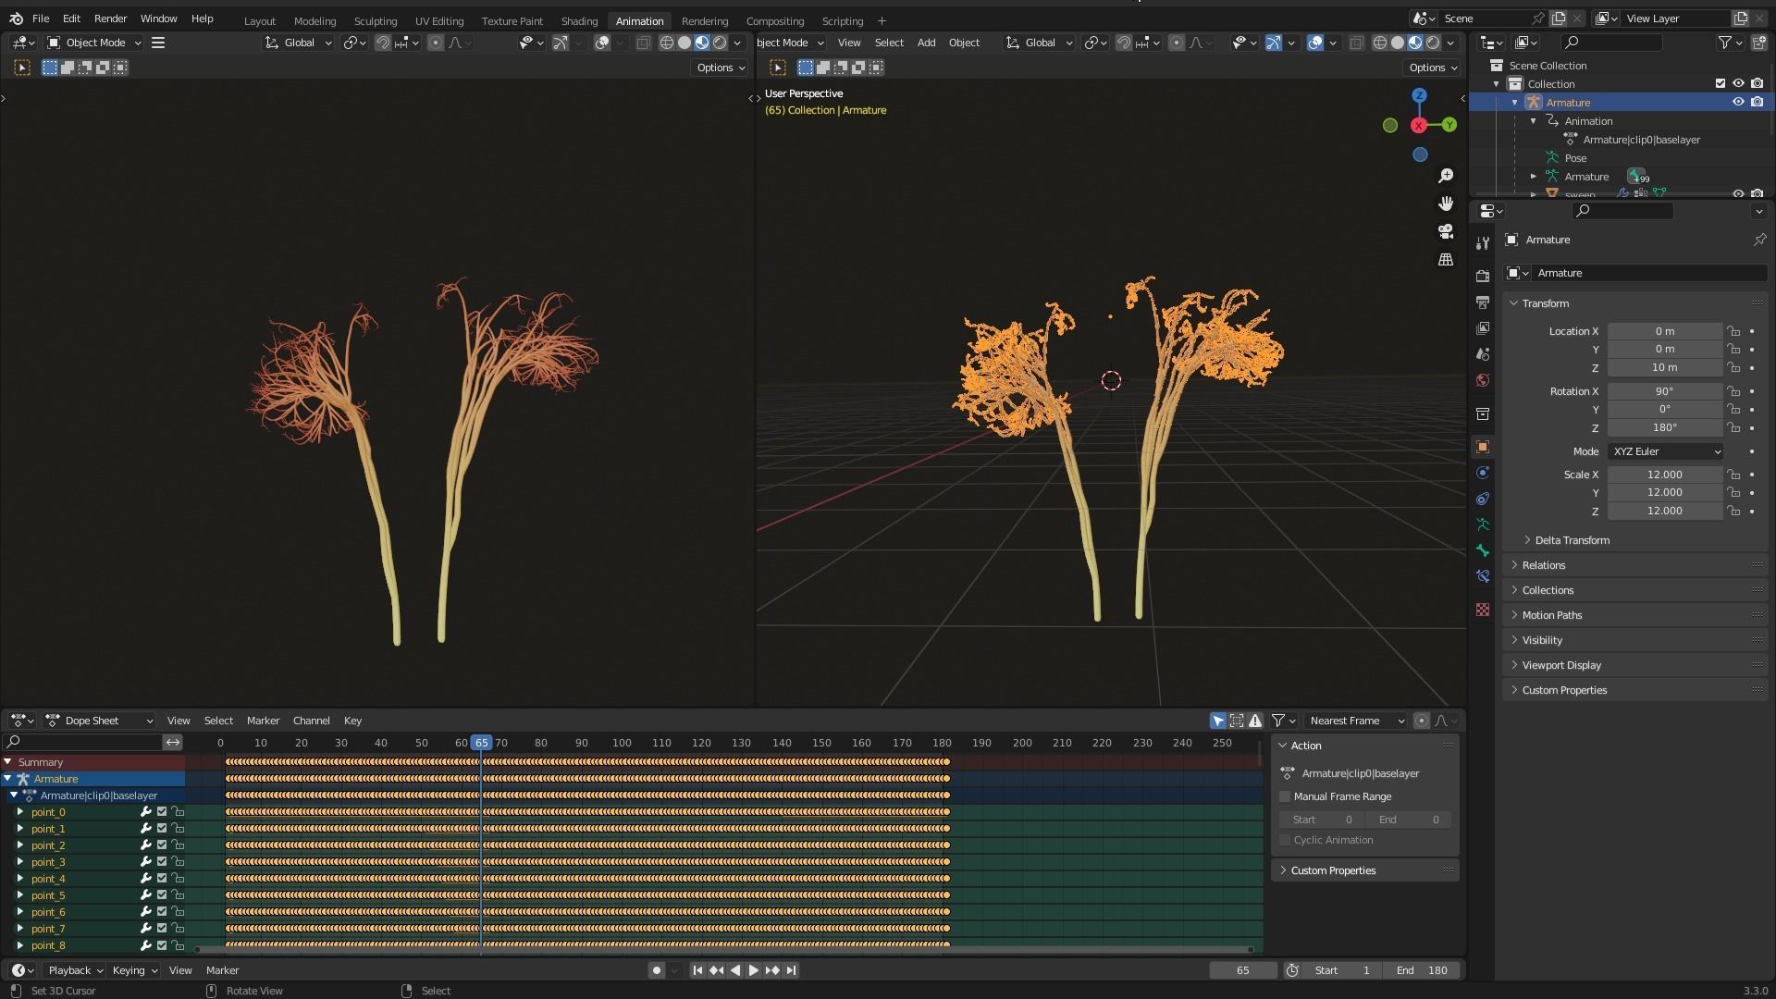This screenshot has width=1776, height=999.
Task: Click the hand pan view icon
Action: (x=1446, y=203)
